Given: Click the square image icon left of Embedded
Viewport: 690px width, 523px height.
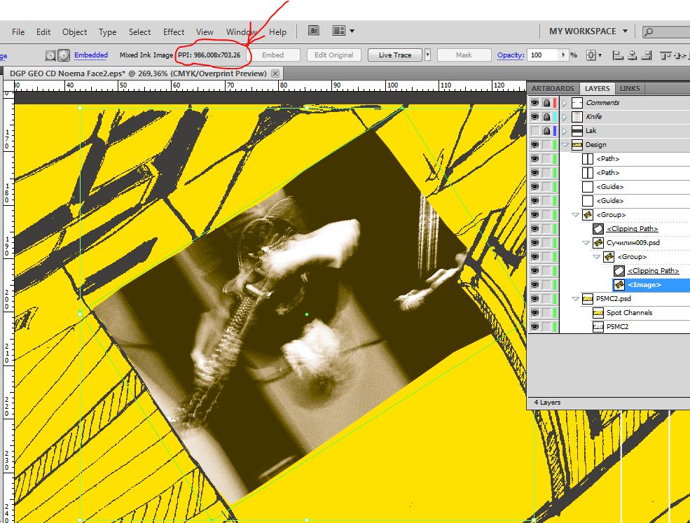Looking at the screenshot, I should (50, 55).
